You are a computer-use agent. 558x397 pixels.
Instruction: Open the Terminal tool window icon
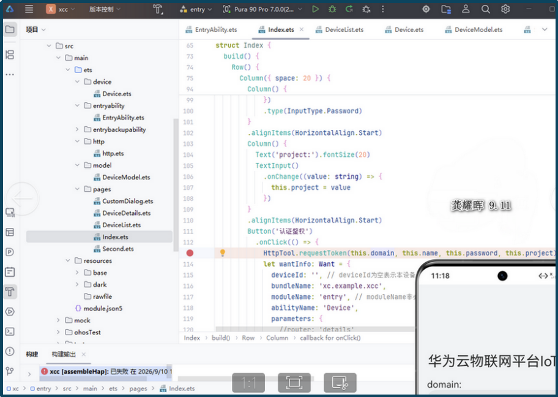pos(10,331)
